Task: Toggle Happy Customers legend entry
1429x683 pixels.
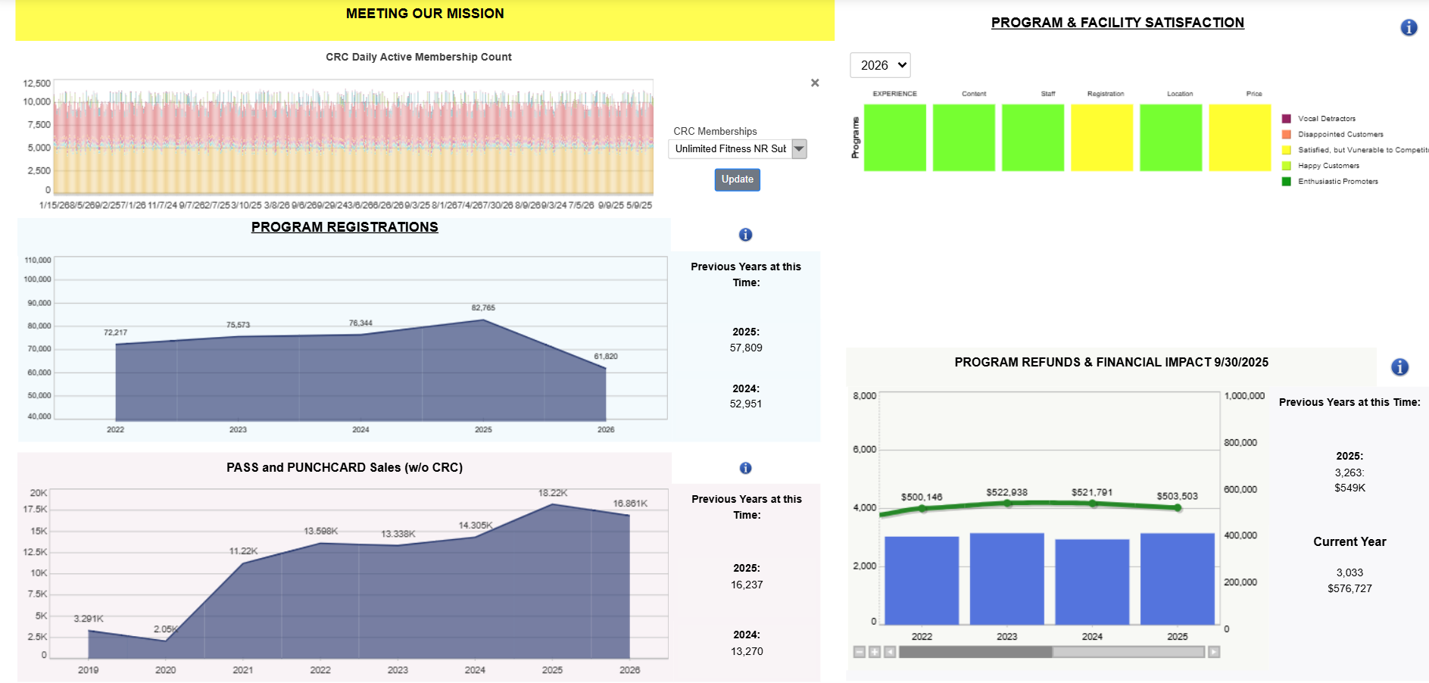Action: 1320,166
